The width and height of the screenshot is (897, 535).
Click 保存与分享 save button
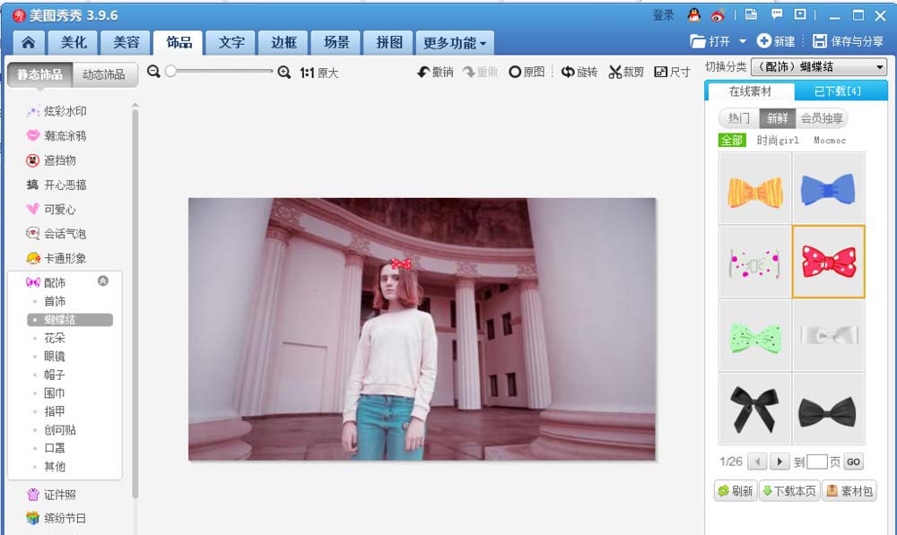click(x=848, y=41)
